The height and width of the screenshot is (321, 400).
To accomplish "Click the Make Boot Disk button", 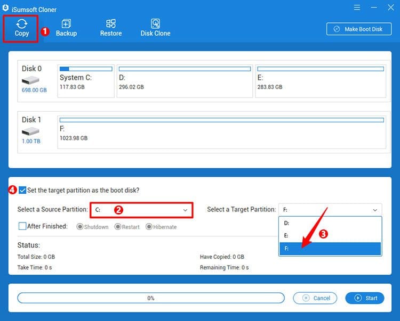I will tap(359, 29).
